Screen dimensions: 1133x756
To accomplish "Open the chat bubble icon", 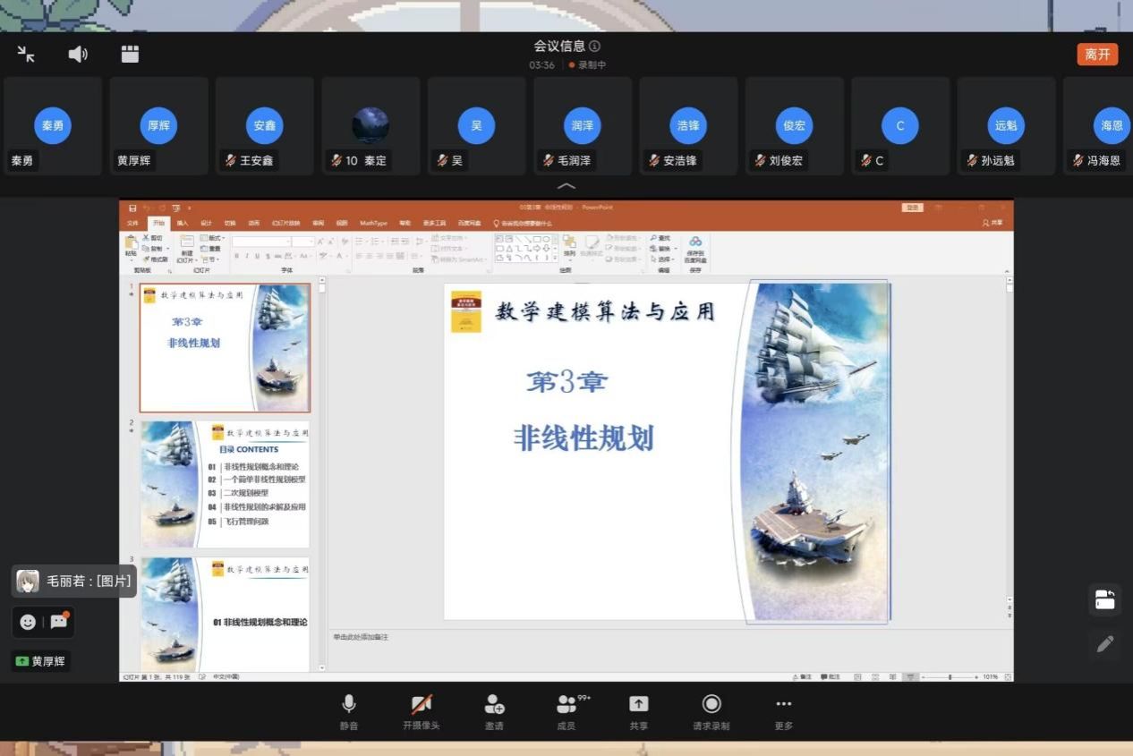I will 59,621.
